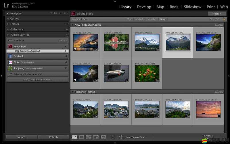230x144 pixels.
Task: Set Navigator zoom to FILL
Action: [56, 13]
